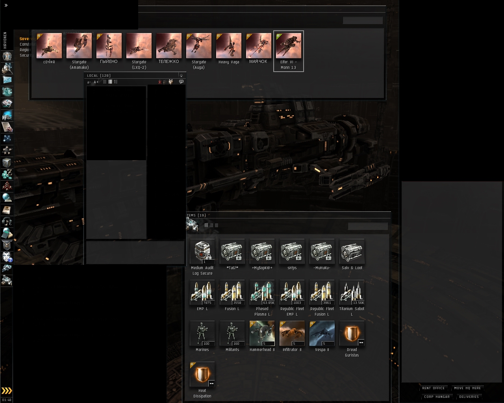Viewport: 504px width, 403px height.
Task: Open the help icon with question mark
Action: [7, 257]
